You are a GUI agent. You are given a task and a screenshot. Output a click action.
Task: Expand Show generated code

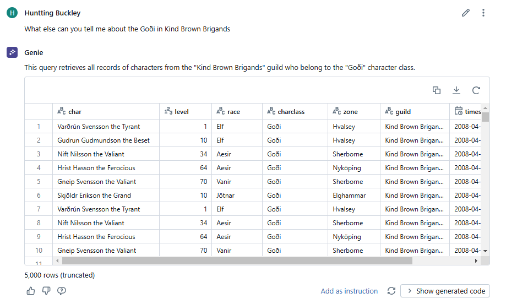coord(445,291)
